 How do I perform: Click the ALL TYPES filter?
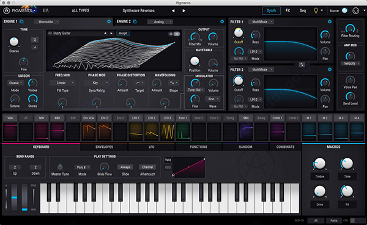tap(81, 11)
